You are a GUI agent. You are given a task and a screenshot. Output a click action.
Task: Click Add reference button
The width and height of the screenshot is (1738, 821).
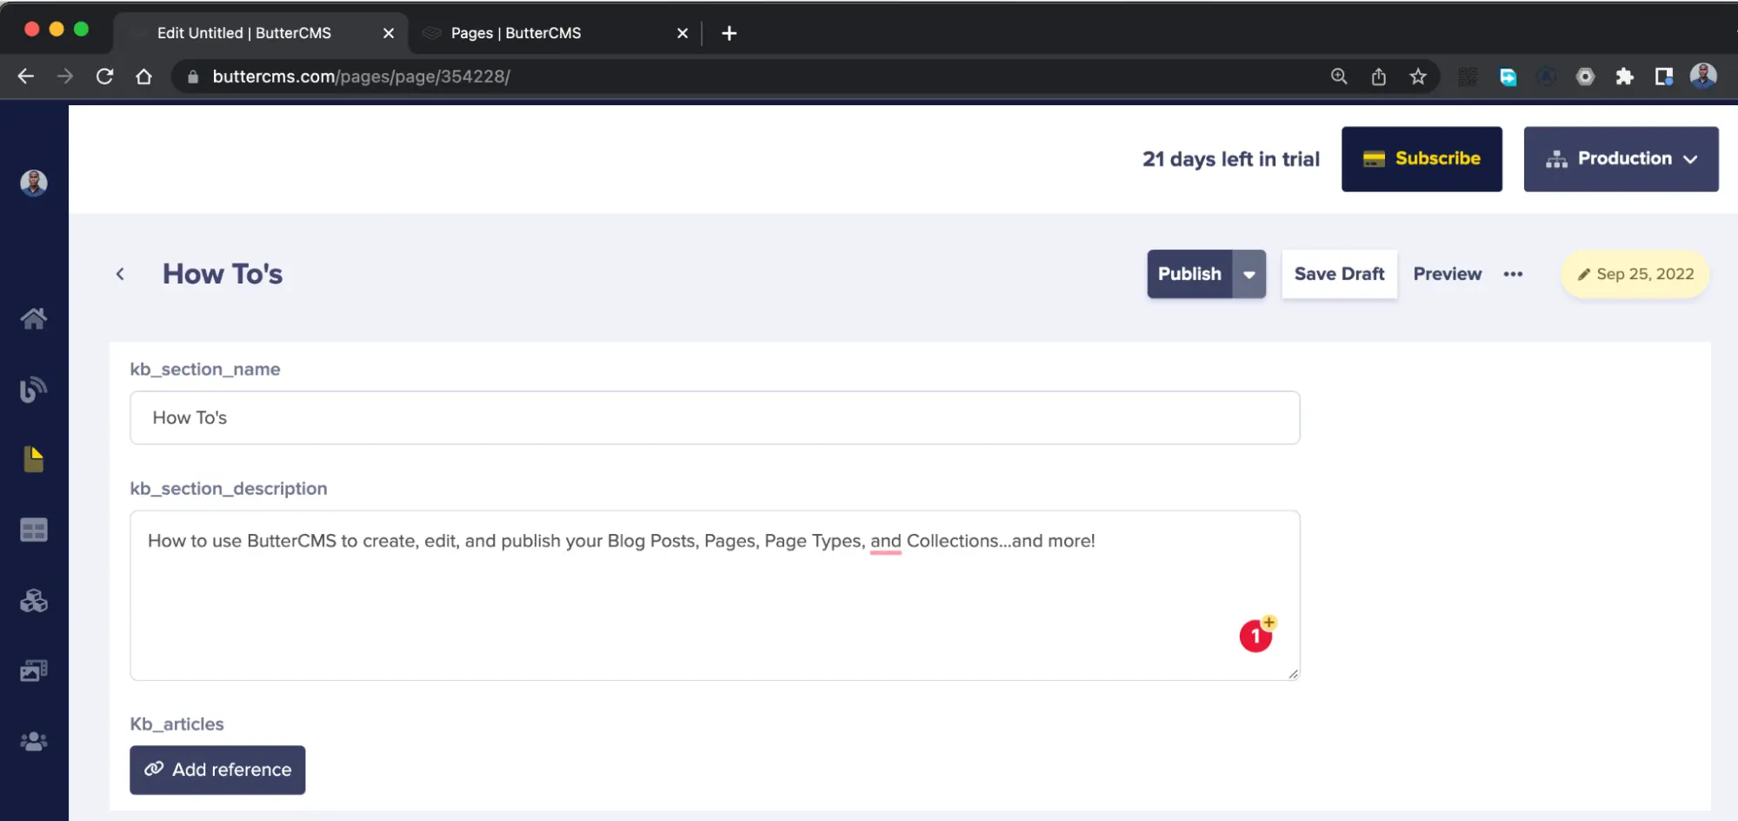217,770
